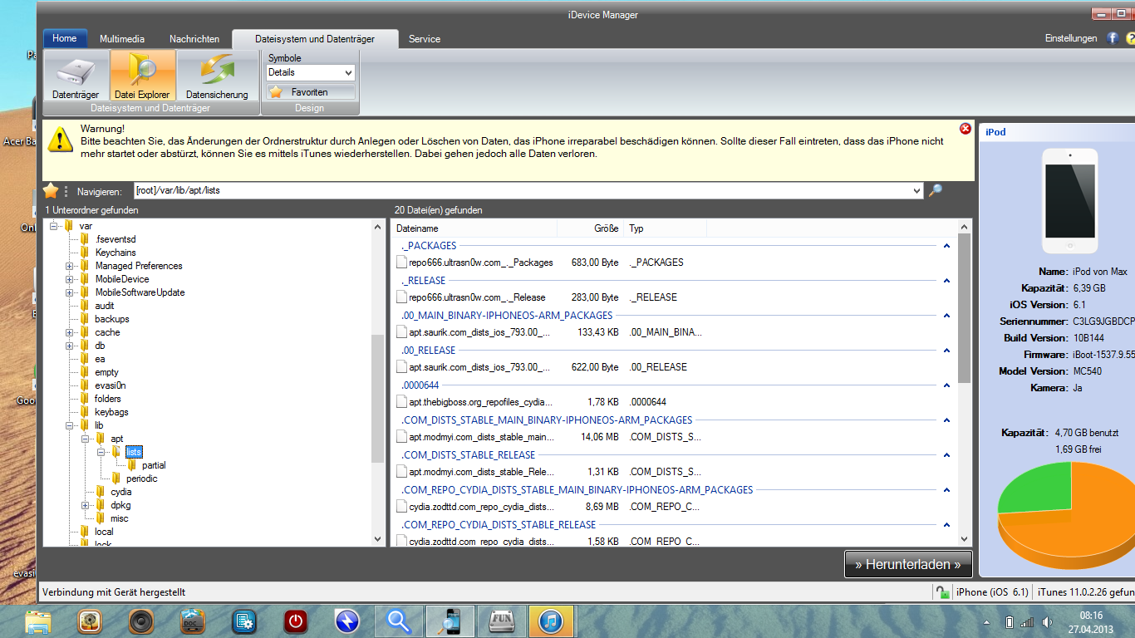Select the cydia folder in tree
1135x638 pixels.
[121, 492]
